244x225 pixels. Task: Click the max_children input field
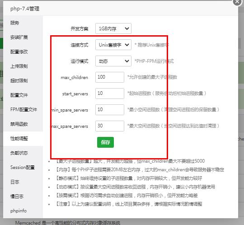110,77
